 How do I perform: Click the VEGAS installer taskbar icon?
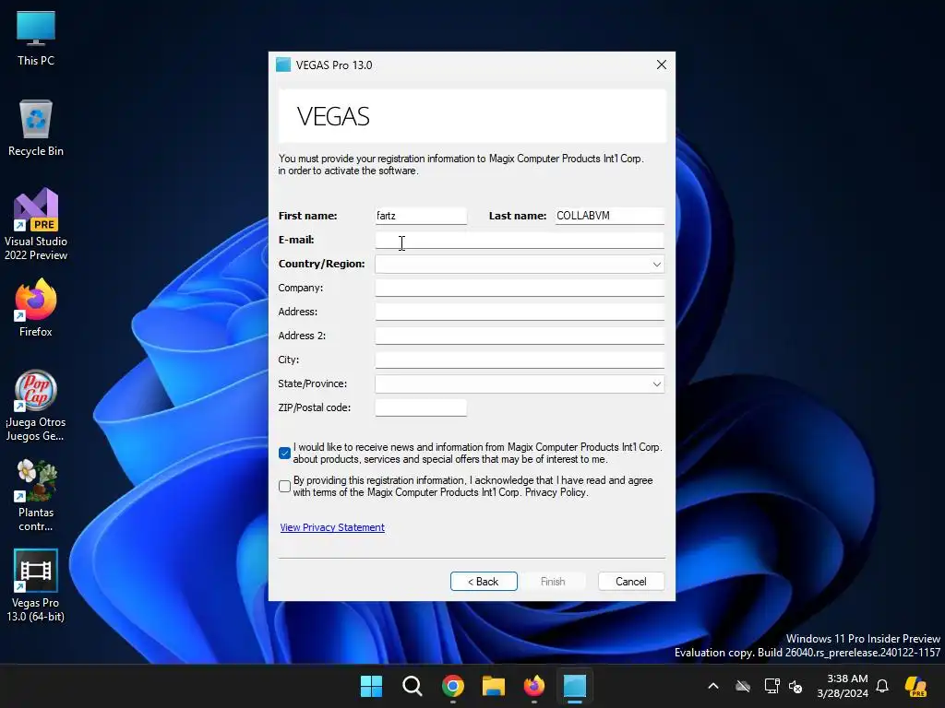point(575,686)
